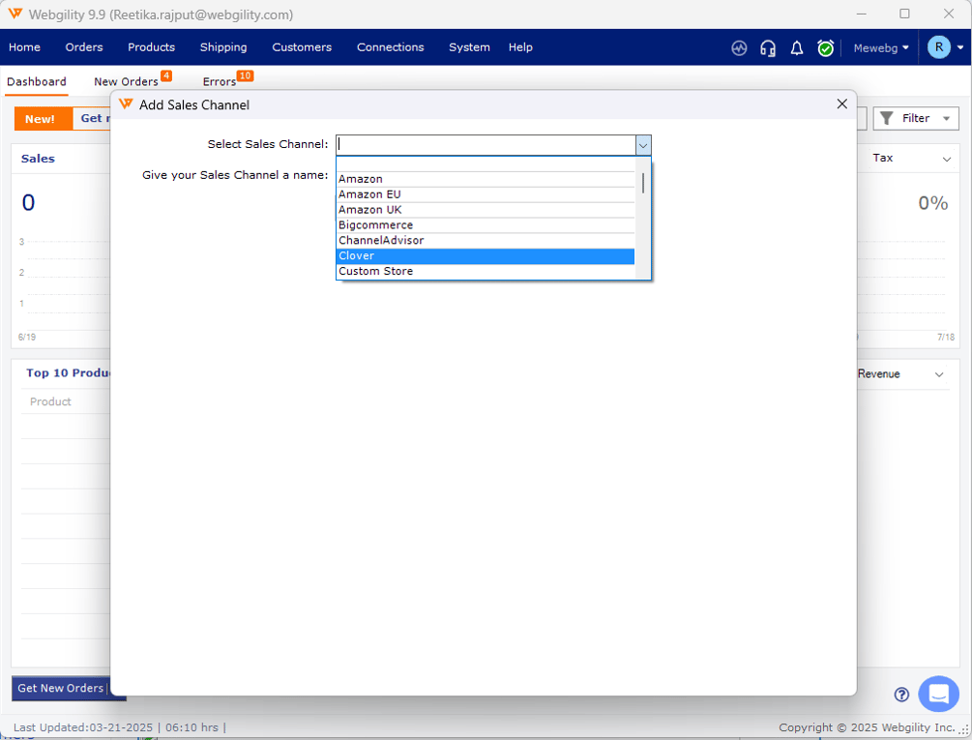
Task: Click the filter funnel icon
Action: [x=887, y=118]
